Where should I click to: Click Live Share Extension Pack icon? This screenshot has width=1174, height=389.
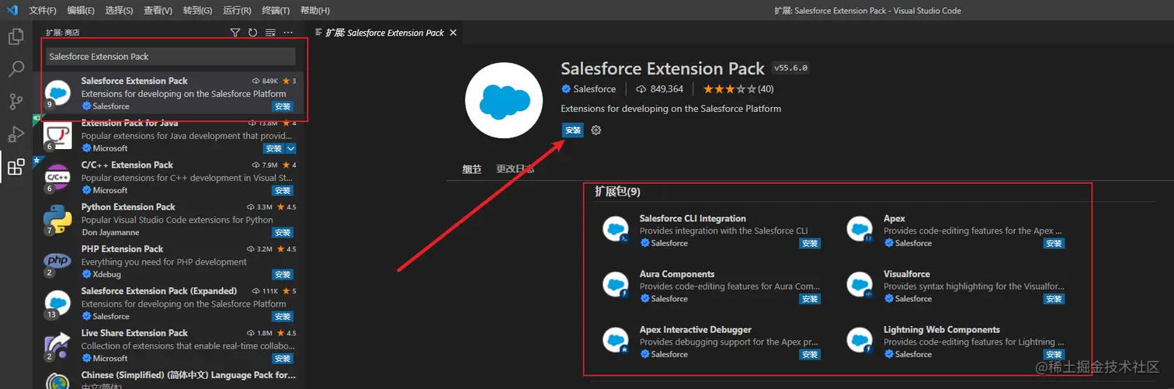[57, 346]
